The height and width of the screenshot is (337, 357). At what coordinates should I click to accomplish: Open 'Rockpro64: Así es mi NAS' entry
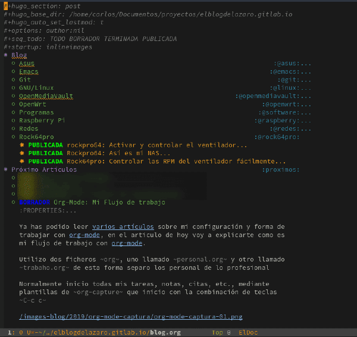(x=118, y=153)
